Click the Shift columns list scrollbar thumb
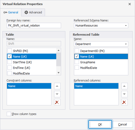Image resolution: width=135 pixels, height=130 pixels. [58, 60]
